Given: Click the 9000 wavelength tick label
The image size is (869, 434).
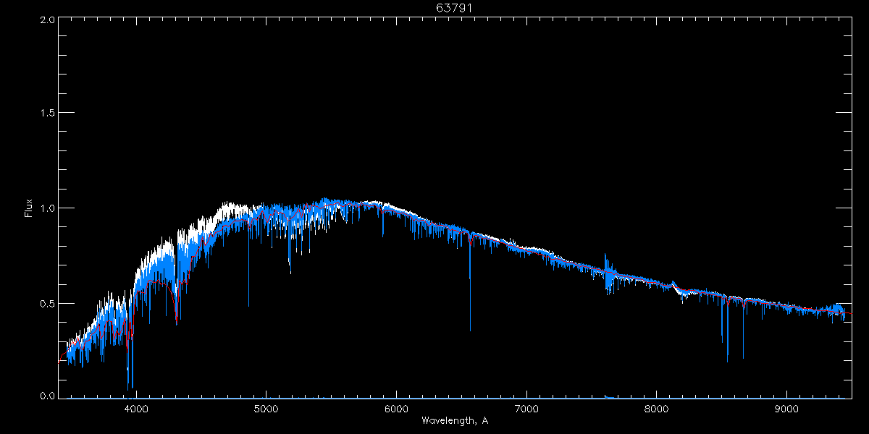Looking at the screenshot, I should [x=787, y=408].
